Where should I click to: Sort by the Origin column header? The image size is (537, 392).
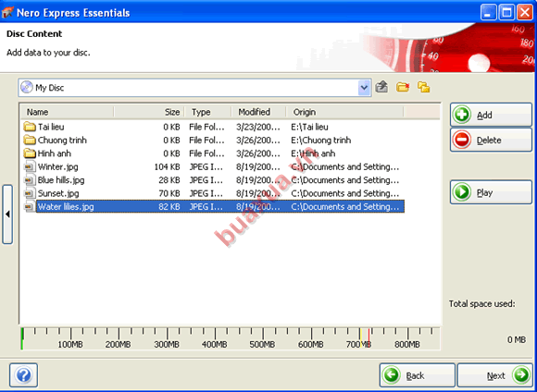[x=344, y=112]
